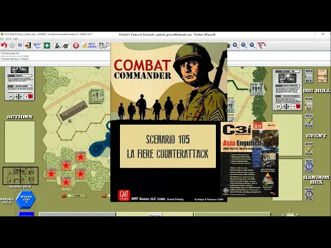Draw the Axis random hex above RANDOM HEX
The width and height of the screenshot is (331, 248).
309,166
